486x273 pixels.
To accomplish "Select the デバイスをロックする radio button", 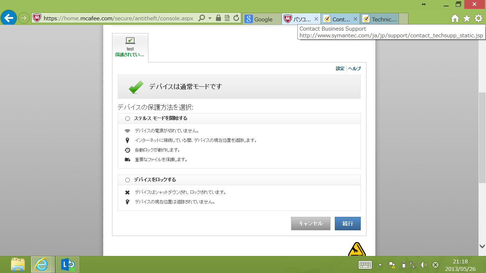I will coord(128,180).
